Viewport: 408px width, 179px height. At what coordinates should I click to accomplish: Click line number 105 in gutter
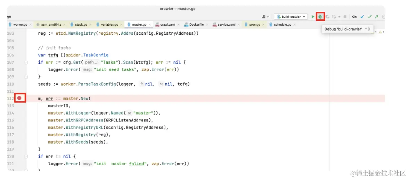click(x=11, y=48)
